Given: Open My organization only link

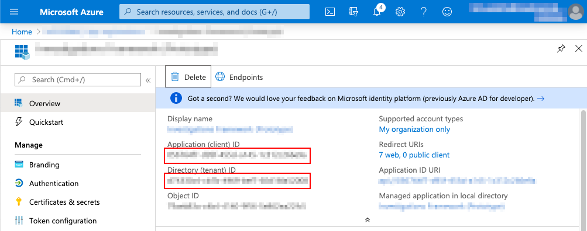Looking at the screenshot, I should coord(414,129).
